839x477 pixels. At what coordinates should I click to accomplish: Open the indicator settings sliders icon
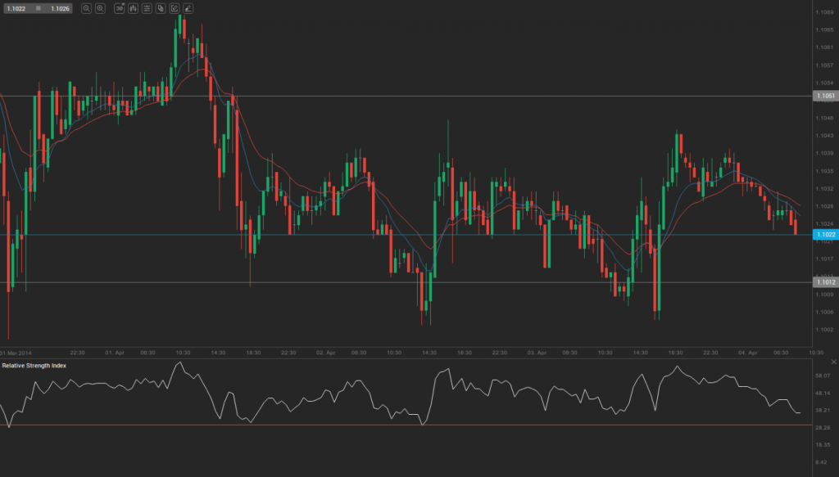pos(147,8)
